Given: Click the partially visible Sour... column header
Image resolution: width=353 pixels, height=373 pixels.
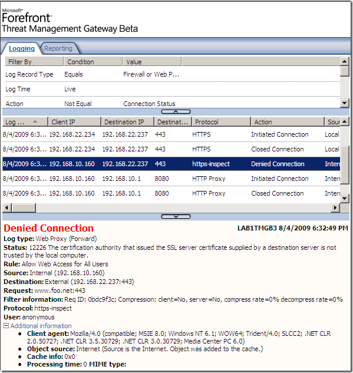Looking at the screenshot, I should 332,122.
